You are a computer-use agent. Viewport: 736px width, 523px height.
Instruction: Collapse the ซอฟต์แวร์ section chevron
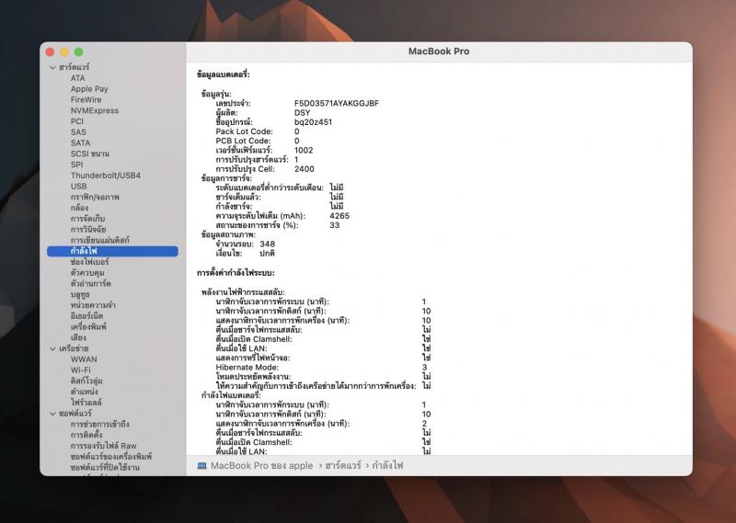coord(52,414)
